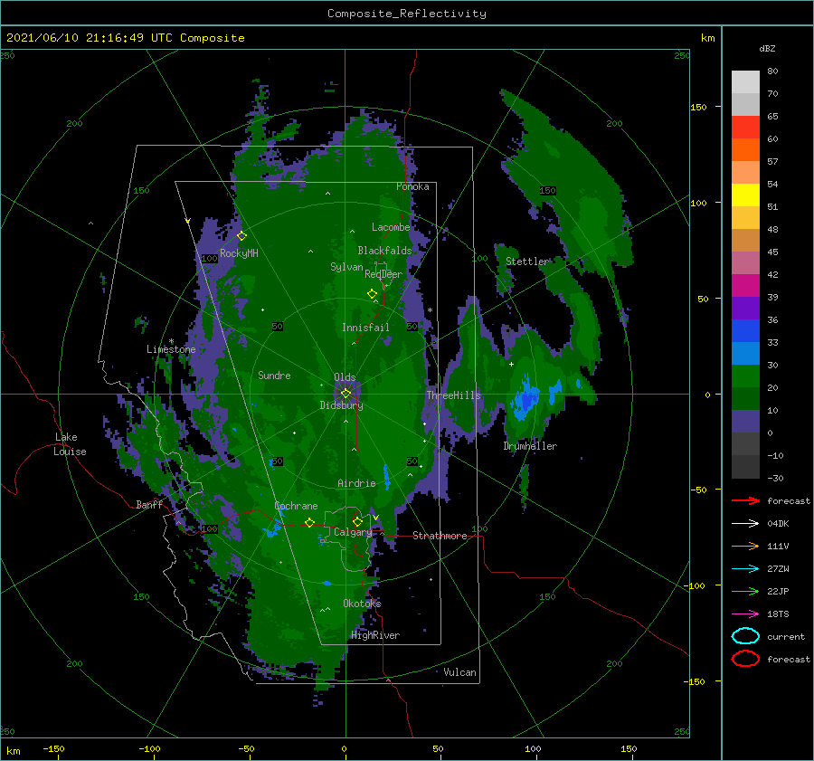Click the Airdrie label
This screenshot has height=761, width=814.
[x=356, y=483]
